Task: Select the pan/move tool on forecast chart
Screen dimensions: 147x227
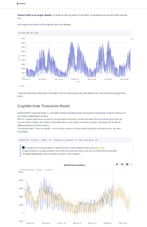Action: [x=117, y=164]
